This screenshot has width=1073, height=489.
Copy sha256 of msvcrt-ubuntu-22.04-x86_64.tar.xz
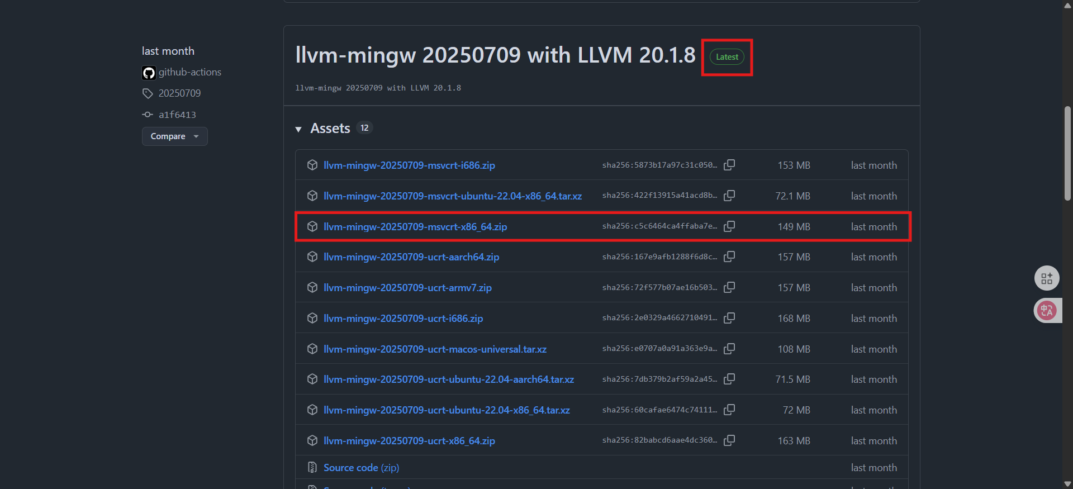pos(729,196)
